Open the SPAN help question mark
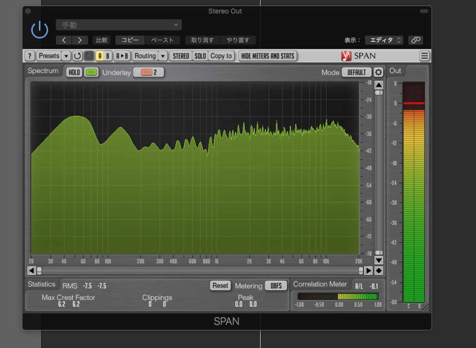This screenshot has height=348, width=476. (30, 56)
